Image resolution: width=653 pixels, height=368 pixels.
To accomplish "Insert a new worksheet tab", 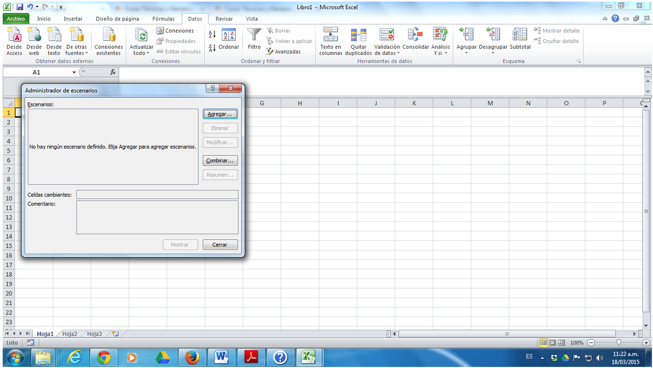I will click(x=115, y=334).
